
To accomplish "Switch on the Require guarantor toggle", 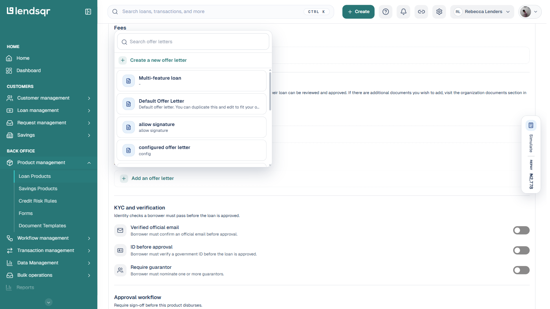I will [521, 270].
